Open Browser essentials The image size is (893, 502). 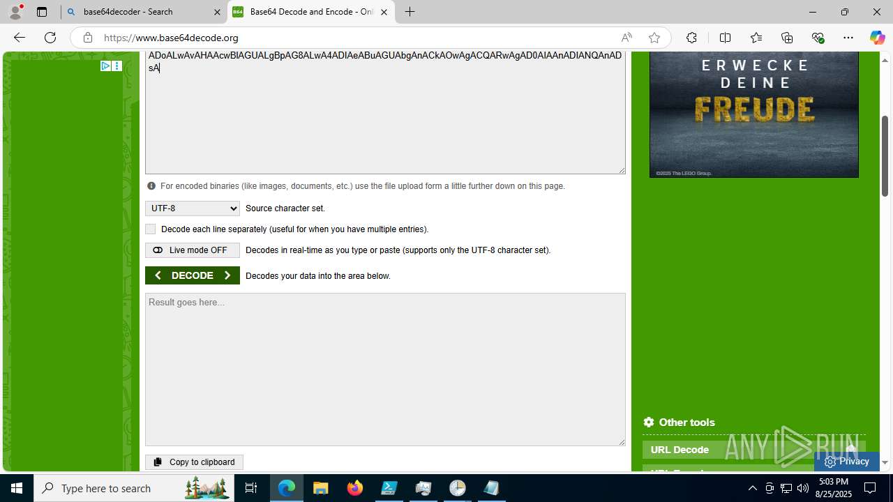coord(818,38)
